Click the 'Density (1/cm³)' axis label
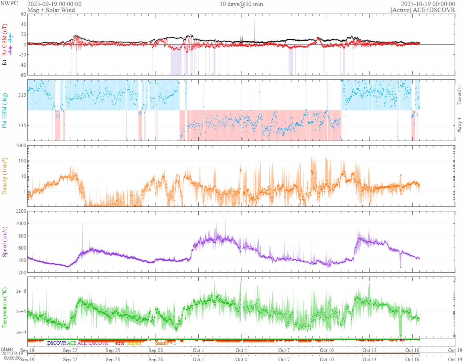The height and width of the screenshot is (362, 463). [x=4, y=176]
